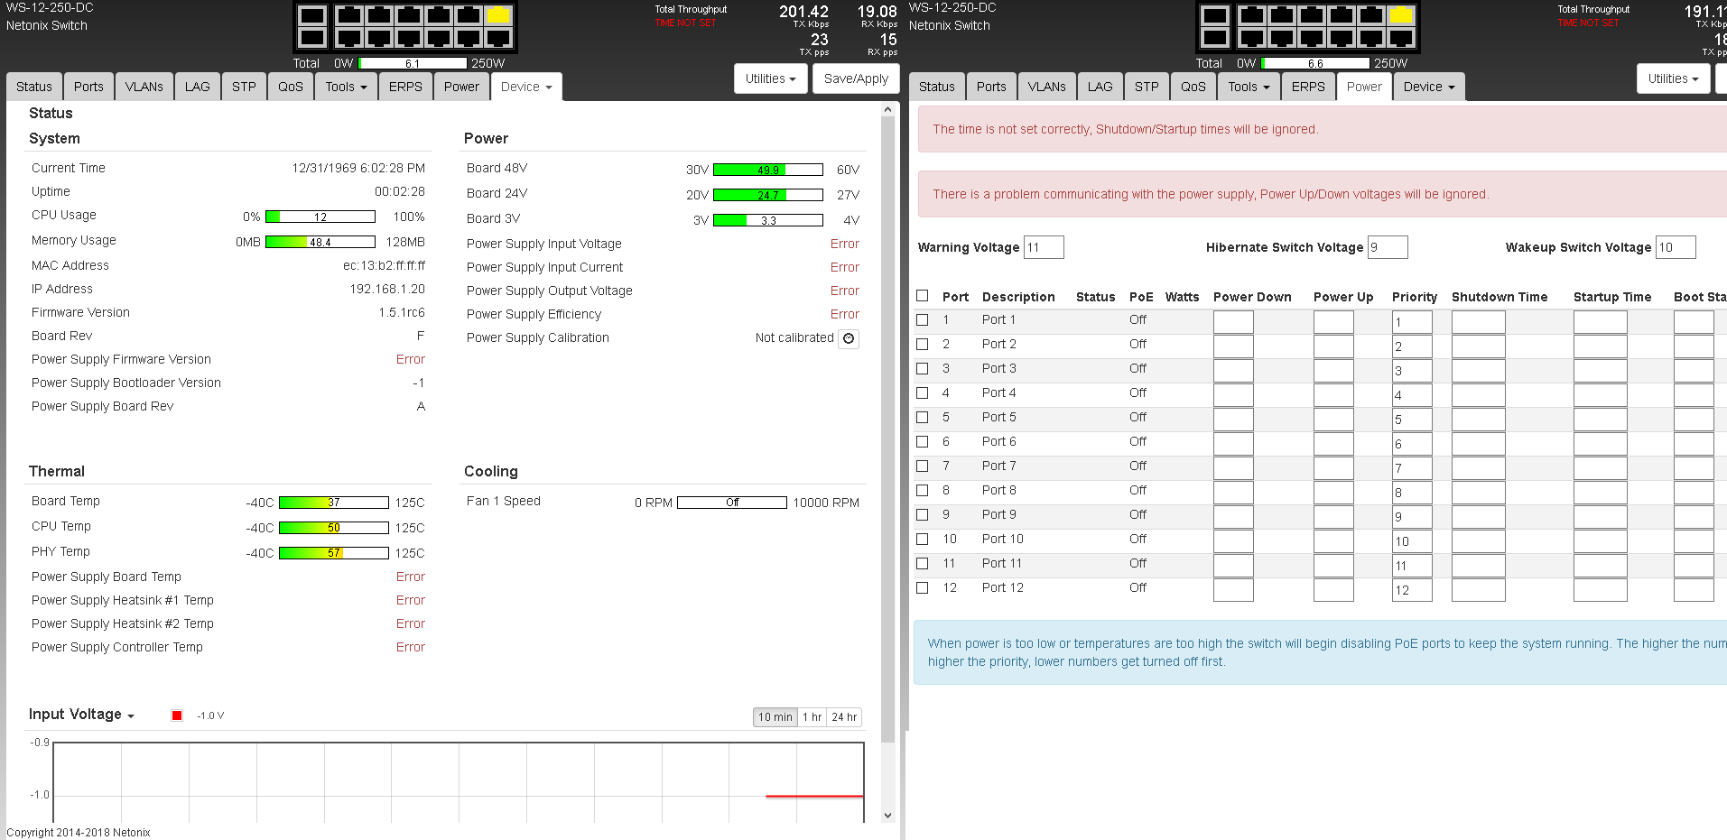Switch to the VLANs tab in left panel

144,87
